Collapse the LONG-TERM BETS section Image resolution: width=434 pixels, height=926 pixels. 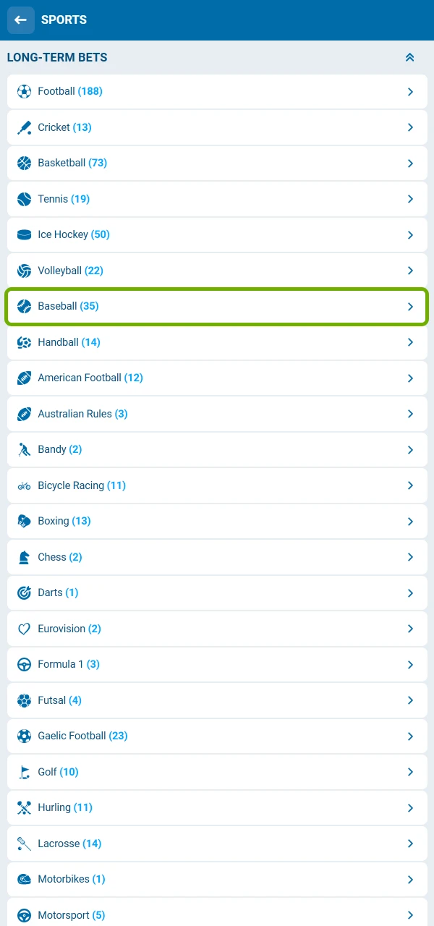tap(410, 57)
